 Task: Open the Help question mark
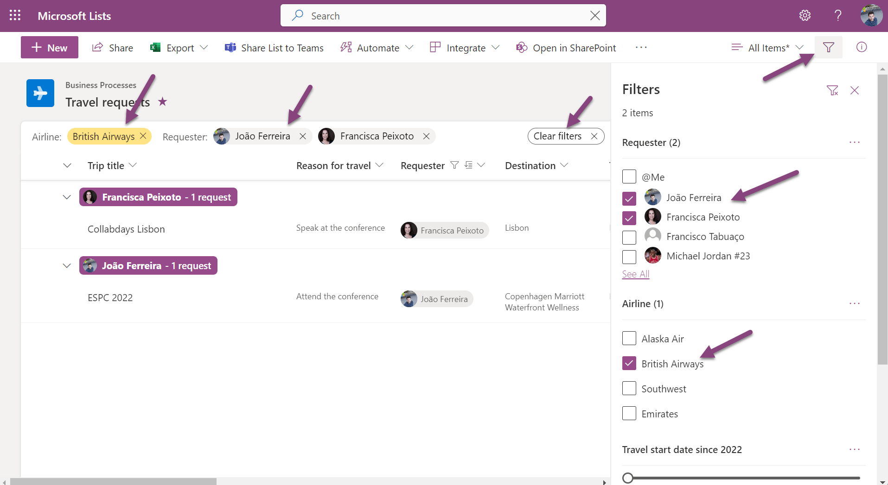838,16
